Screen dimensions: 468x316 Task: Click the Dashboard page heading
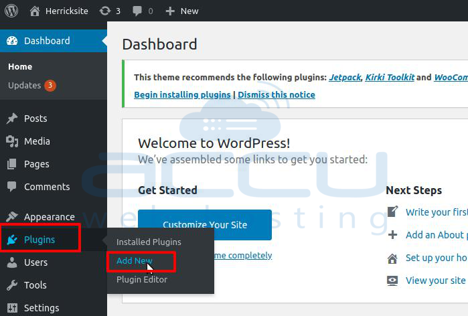point(159,44)
